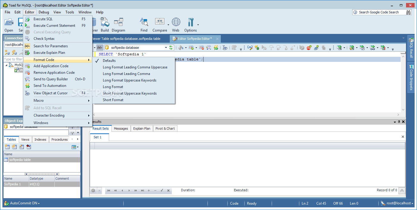Click the debug bug icon in editor toolbar
Screen dimensions: 417x210
pyautogui.click(x=257, y=48)
